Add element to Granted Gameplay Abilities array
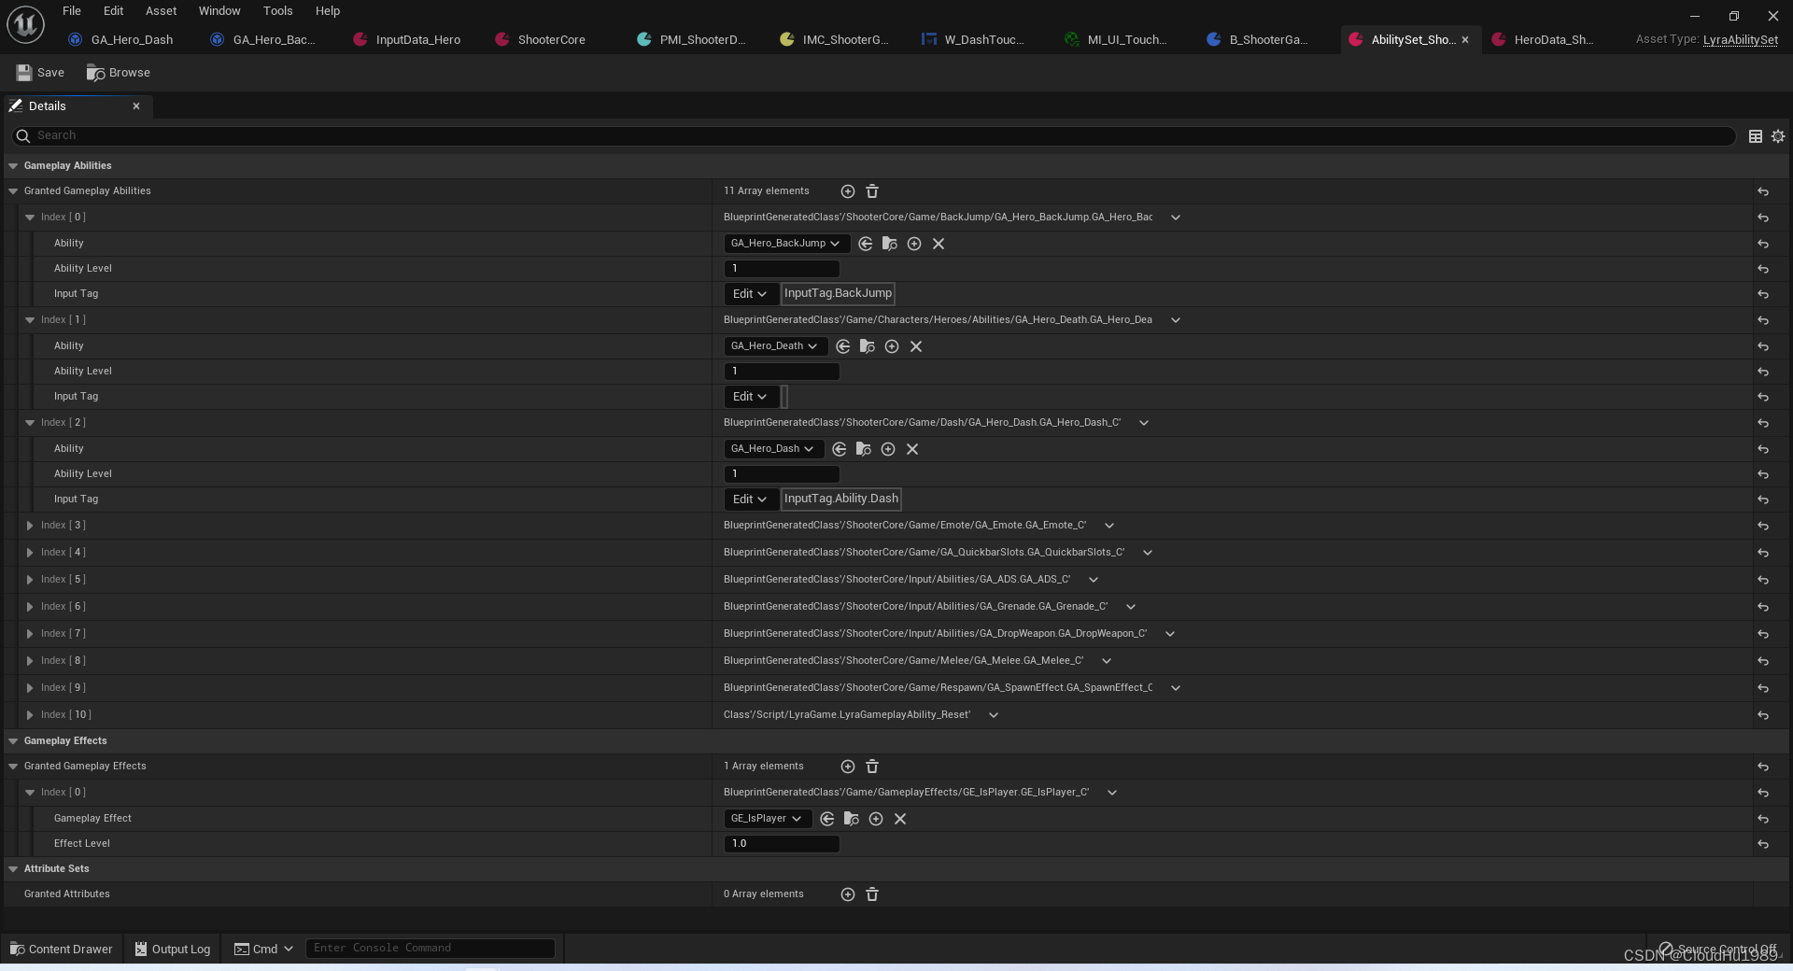The width and height of the screenshot is (1793, 971). click(847, 191)
